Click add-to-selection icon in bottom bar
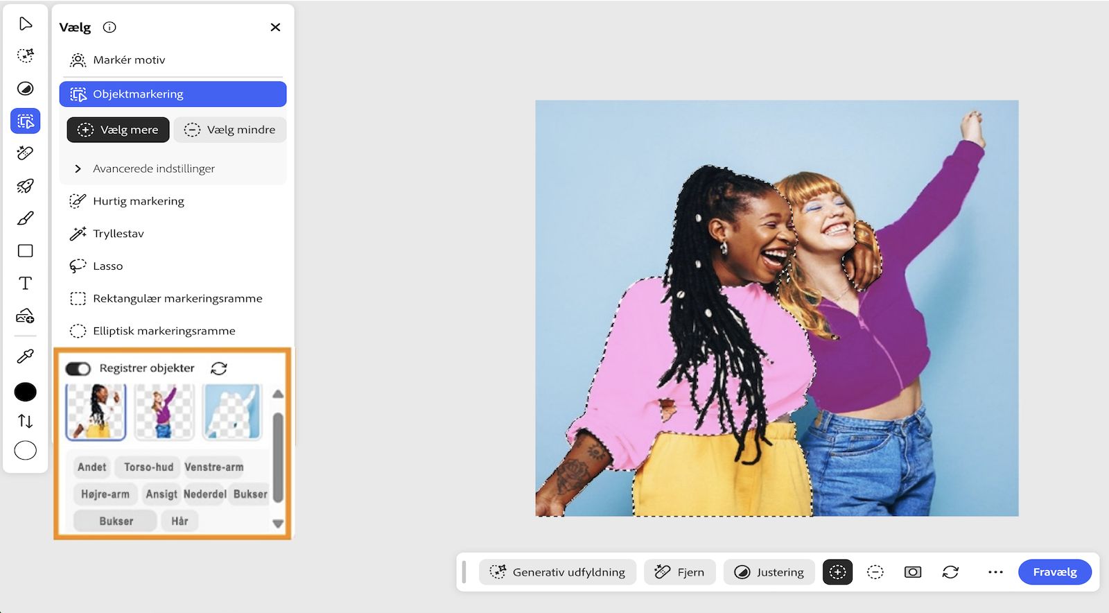 (x=838, y=572)
